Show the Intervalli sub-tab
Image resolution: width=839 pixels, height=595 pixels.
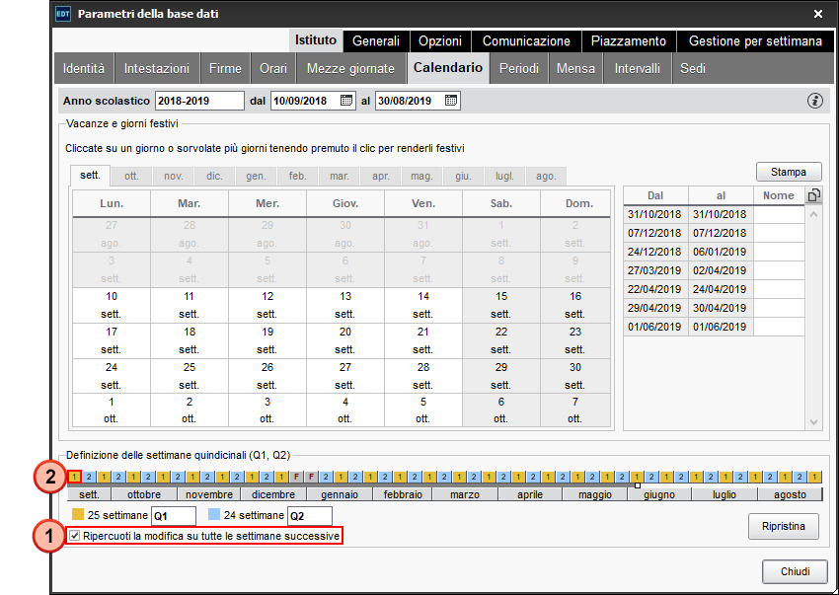pyautogui.click(x=637, y=68)
